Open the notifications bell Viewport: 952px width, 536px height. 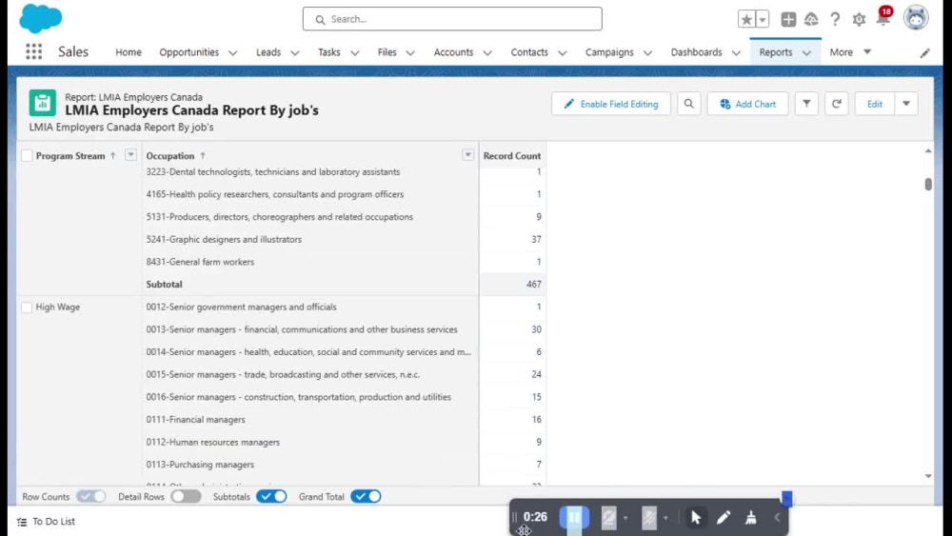[883, 17]
